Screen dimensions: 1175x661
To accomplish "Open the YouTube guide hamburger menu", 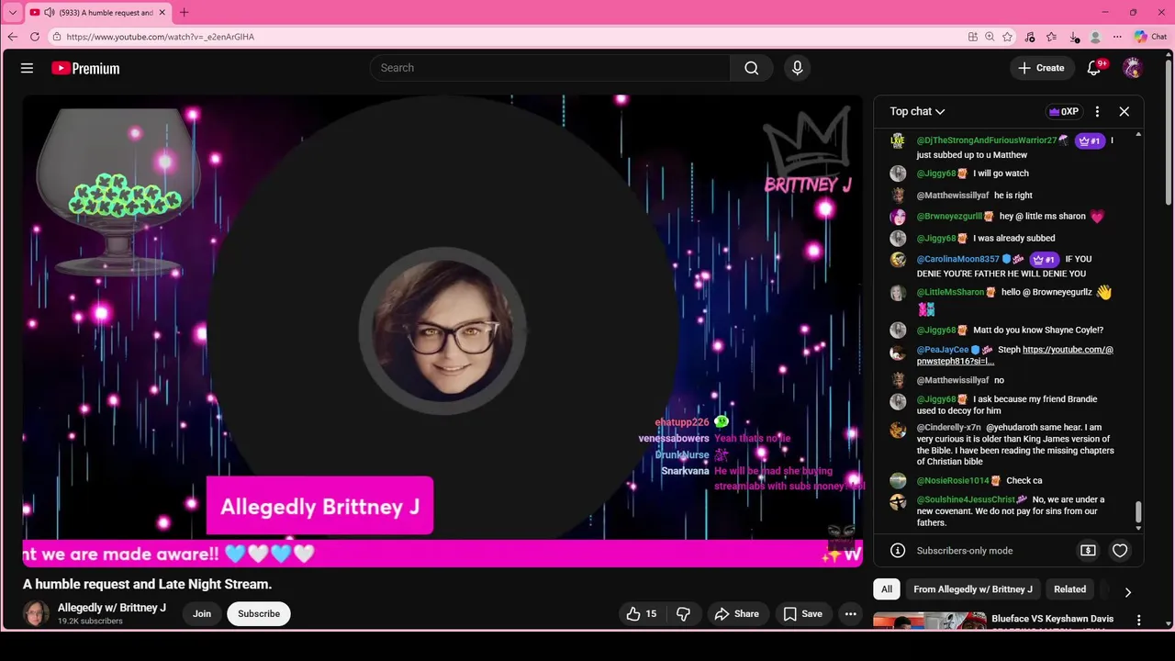I will 27,68.
